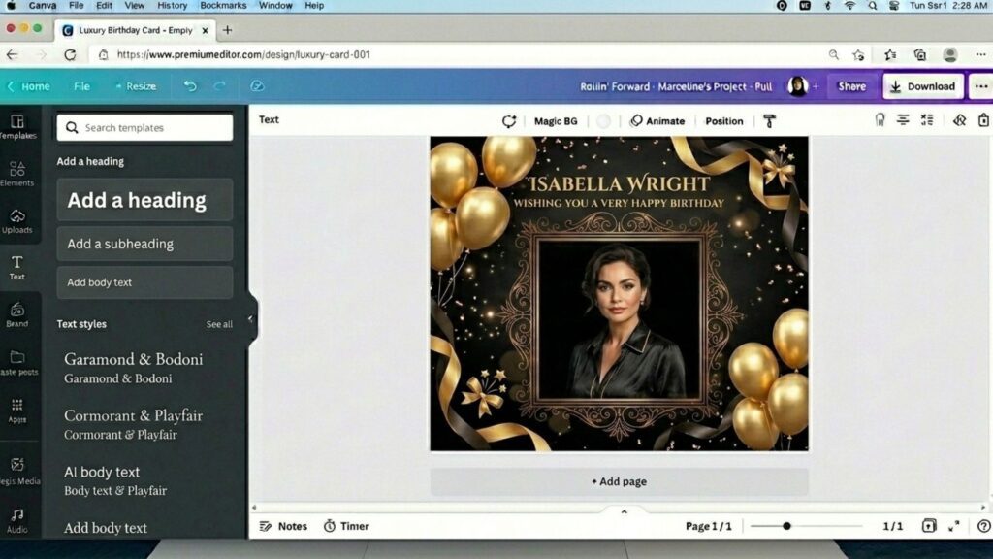This screenshot has width=993, height=559.
Task: Open the Uploads sidebar panel
Action: [x=17, y=220]
